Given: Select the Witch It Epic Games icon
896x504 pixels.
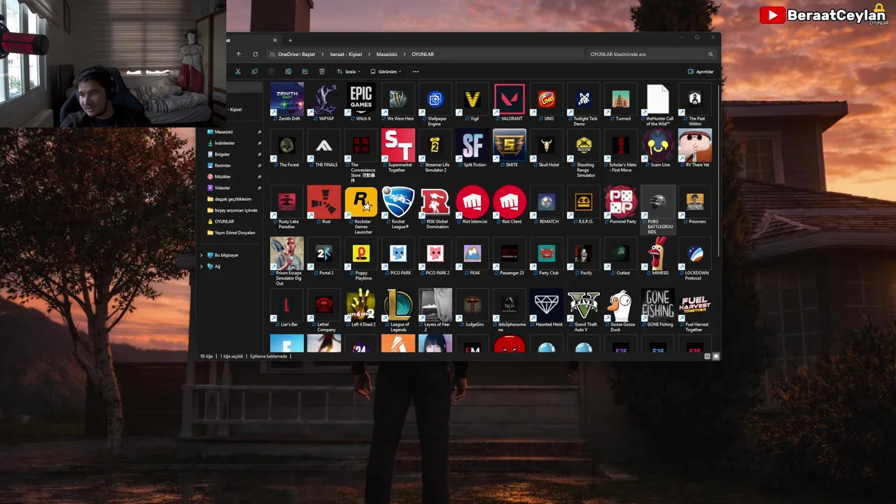Looking at the screenshot, I should [x=361, y=99].
